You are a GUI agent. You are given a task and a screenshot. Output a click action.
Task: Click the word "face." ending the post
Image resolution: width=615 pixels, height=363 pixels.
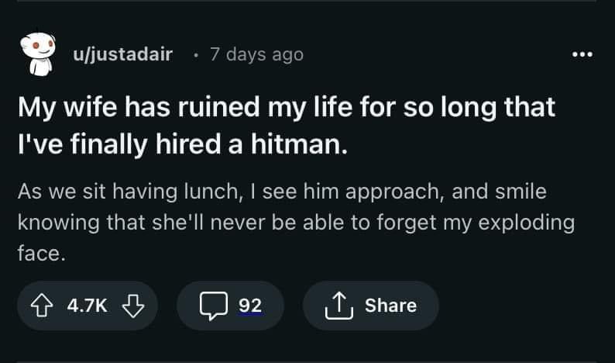(40, 254)
